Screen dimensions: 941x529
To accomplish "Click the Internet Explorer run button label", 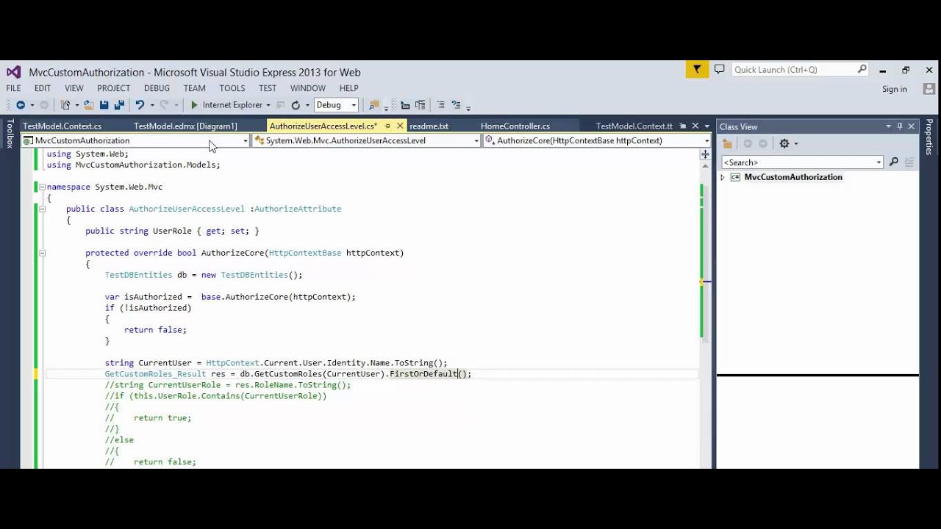I will (232, 105).
